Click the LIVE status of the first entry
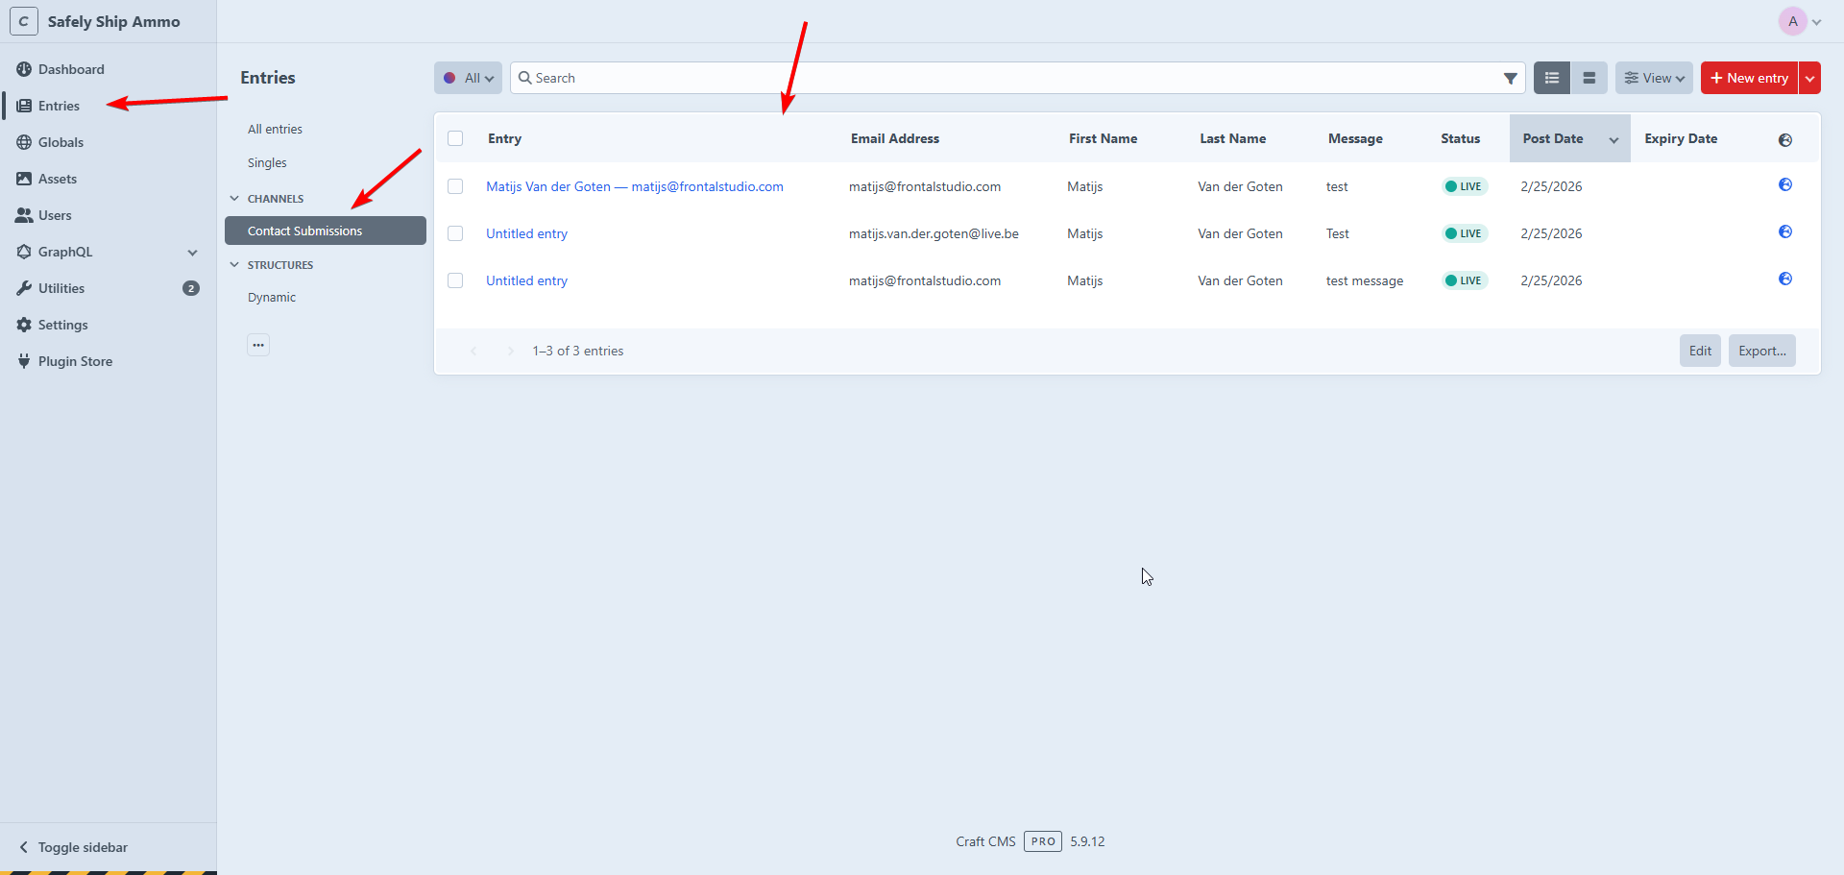The image size is (1844, 875). [1465, 186]
